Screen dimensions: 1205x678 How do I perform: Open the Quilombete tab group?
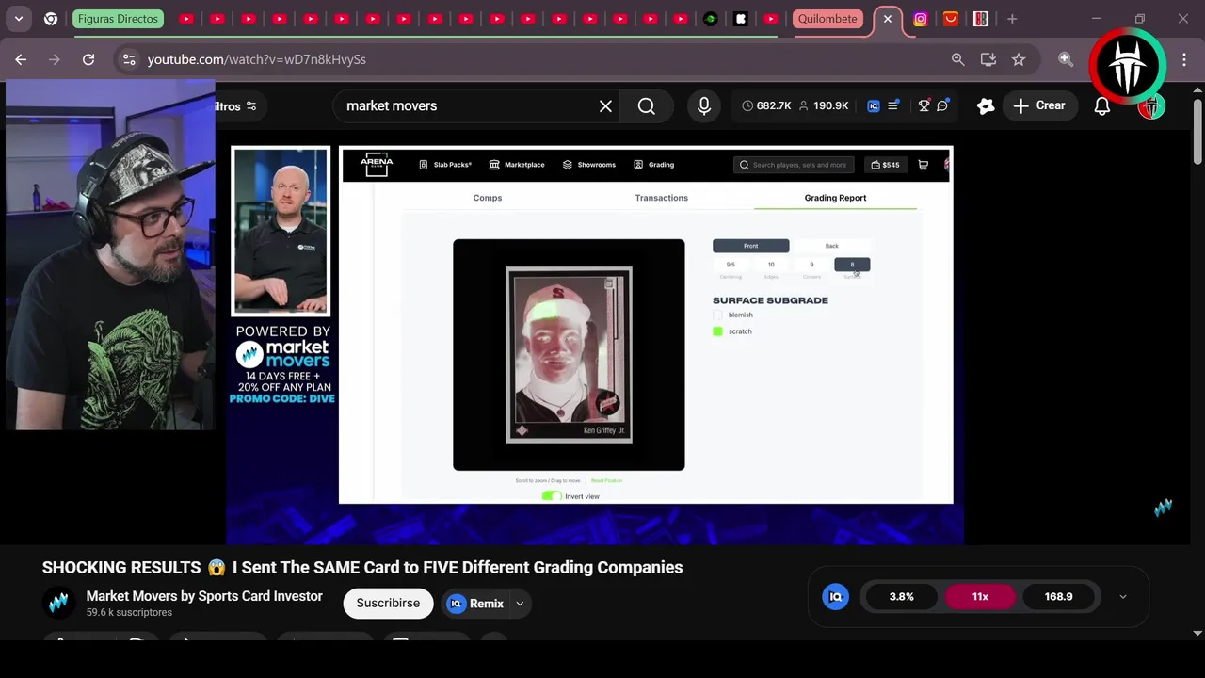(x=827, y=19)
